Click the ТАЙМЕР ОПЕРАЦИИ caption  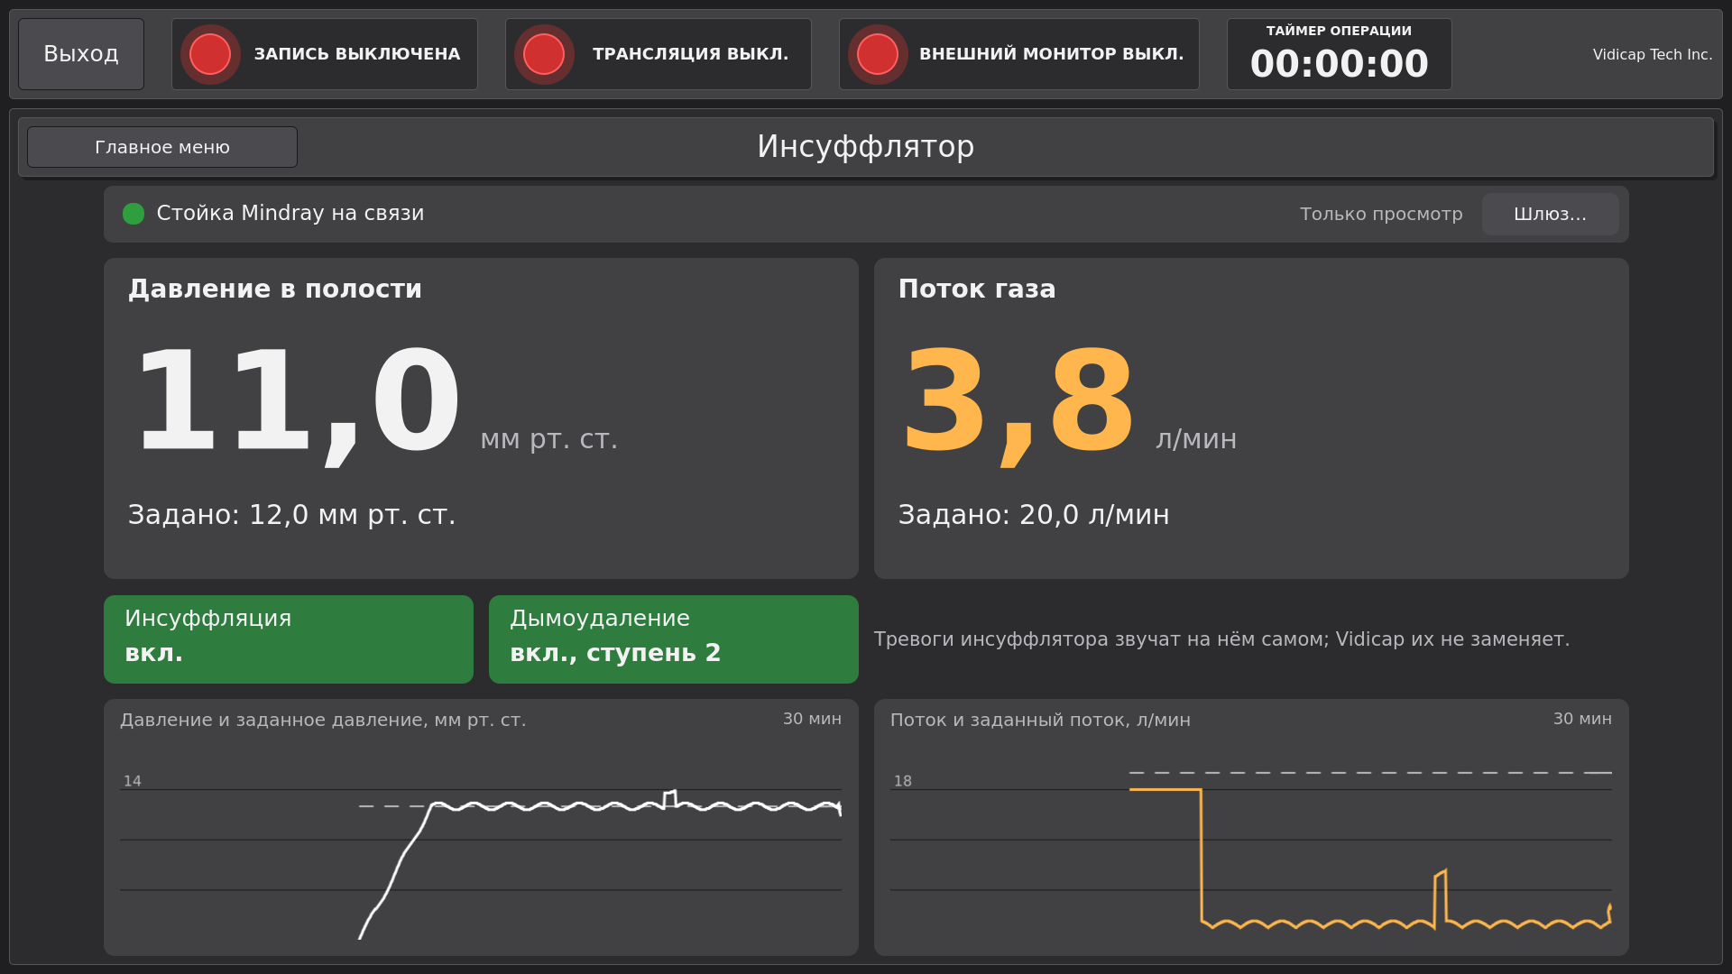tap(1340, 31)
